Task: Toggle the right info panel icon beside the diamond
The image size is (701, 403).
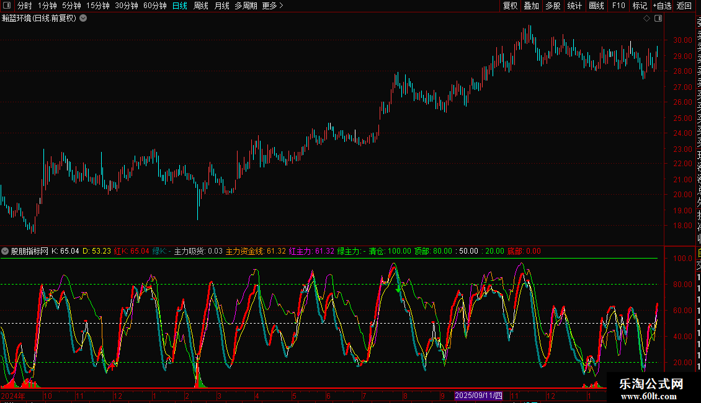Action: tap(658, 19)
